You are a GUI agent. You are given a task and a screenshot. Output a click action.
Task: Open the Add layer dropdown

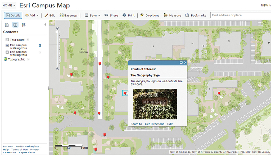(x=32, y=15)
